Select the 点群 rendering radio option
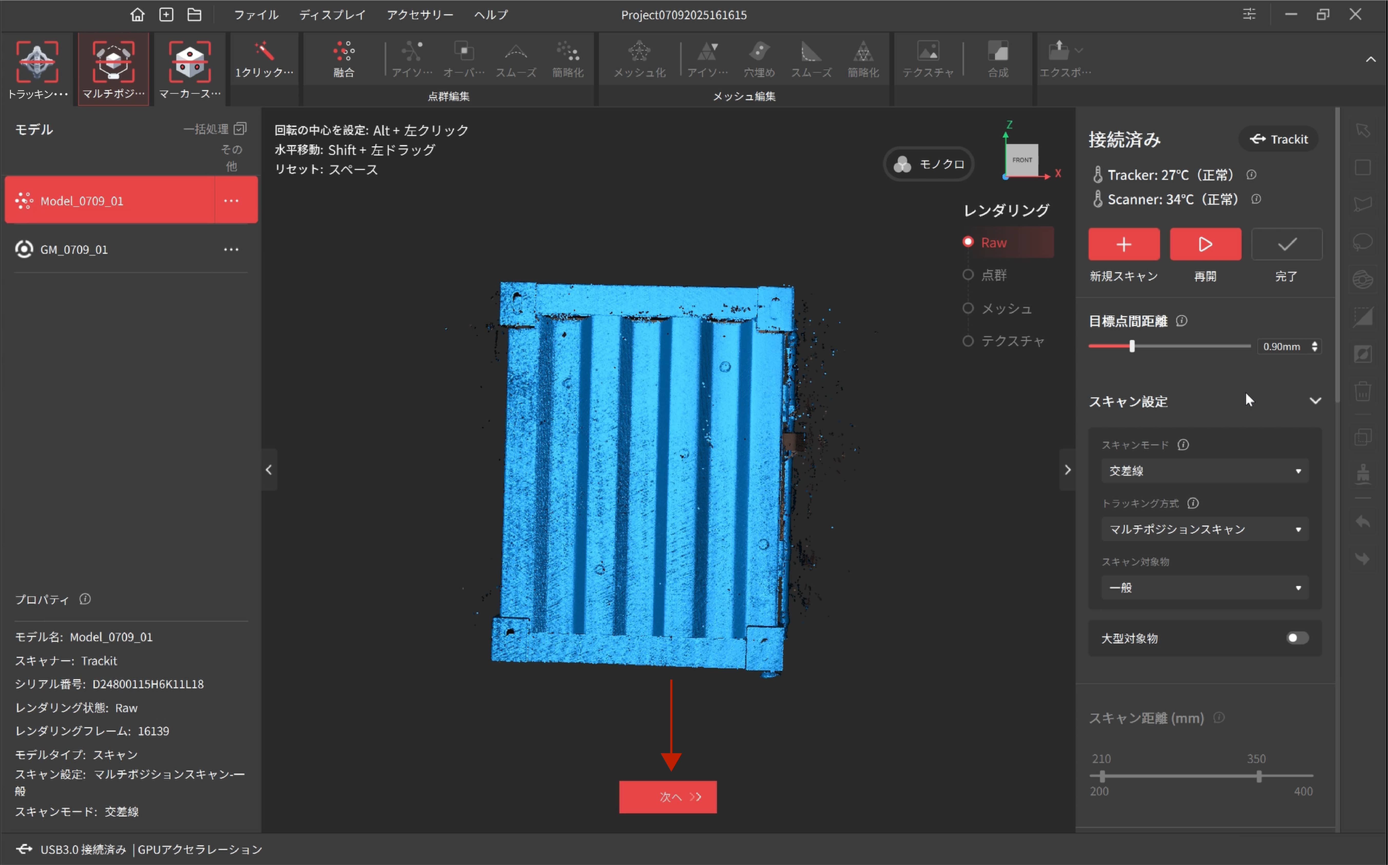The width and height of the screenshot is (1388, 865). pyautogui.click(x=968, y=275)
